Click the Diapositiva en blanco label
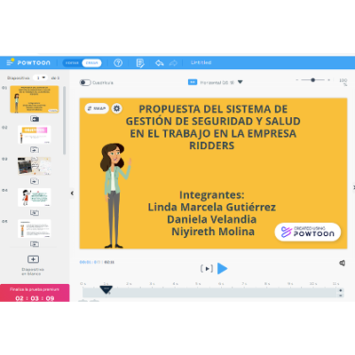The height and width of the screenshot is (355, 355). click(x=33, y=272)
